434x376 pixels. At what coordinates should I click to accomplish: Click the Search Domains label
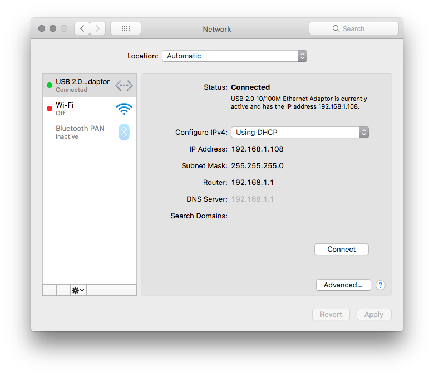click(199, 216)
